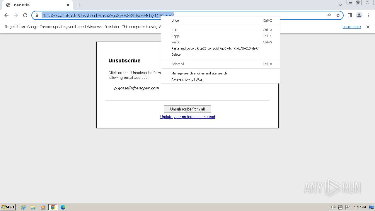
Task: Choose Undo from context menu
Action: coord(221,21)
